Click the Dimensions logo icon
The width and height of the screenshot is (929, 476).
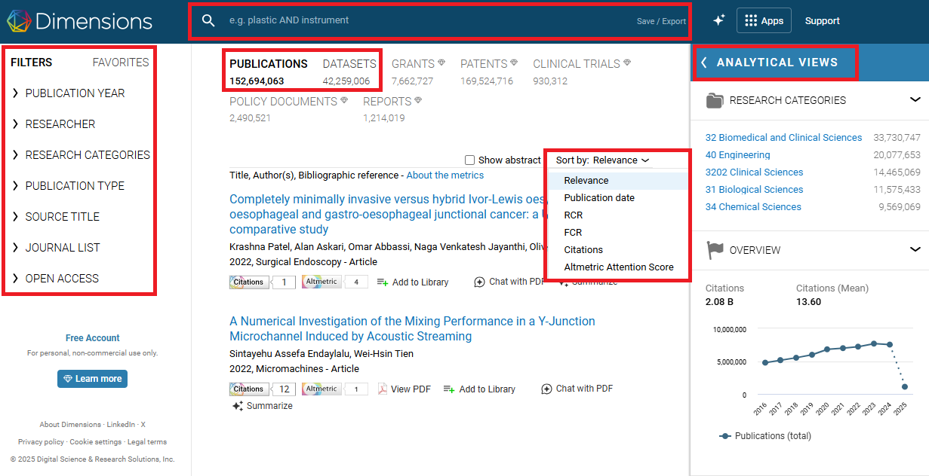19,21
